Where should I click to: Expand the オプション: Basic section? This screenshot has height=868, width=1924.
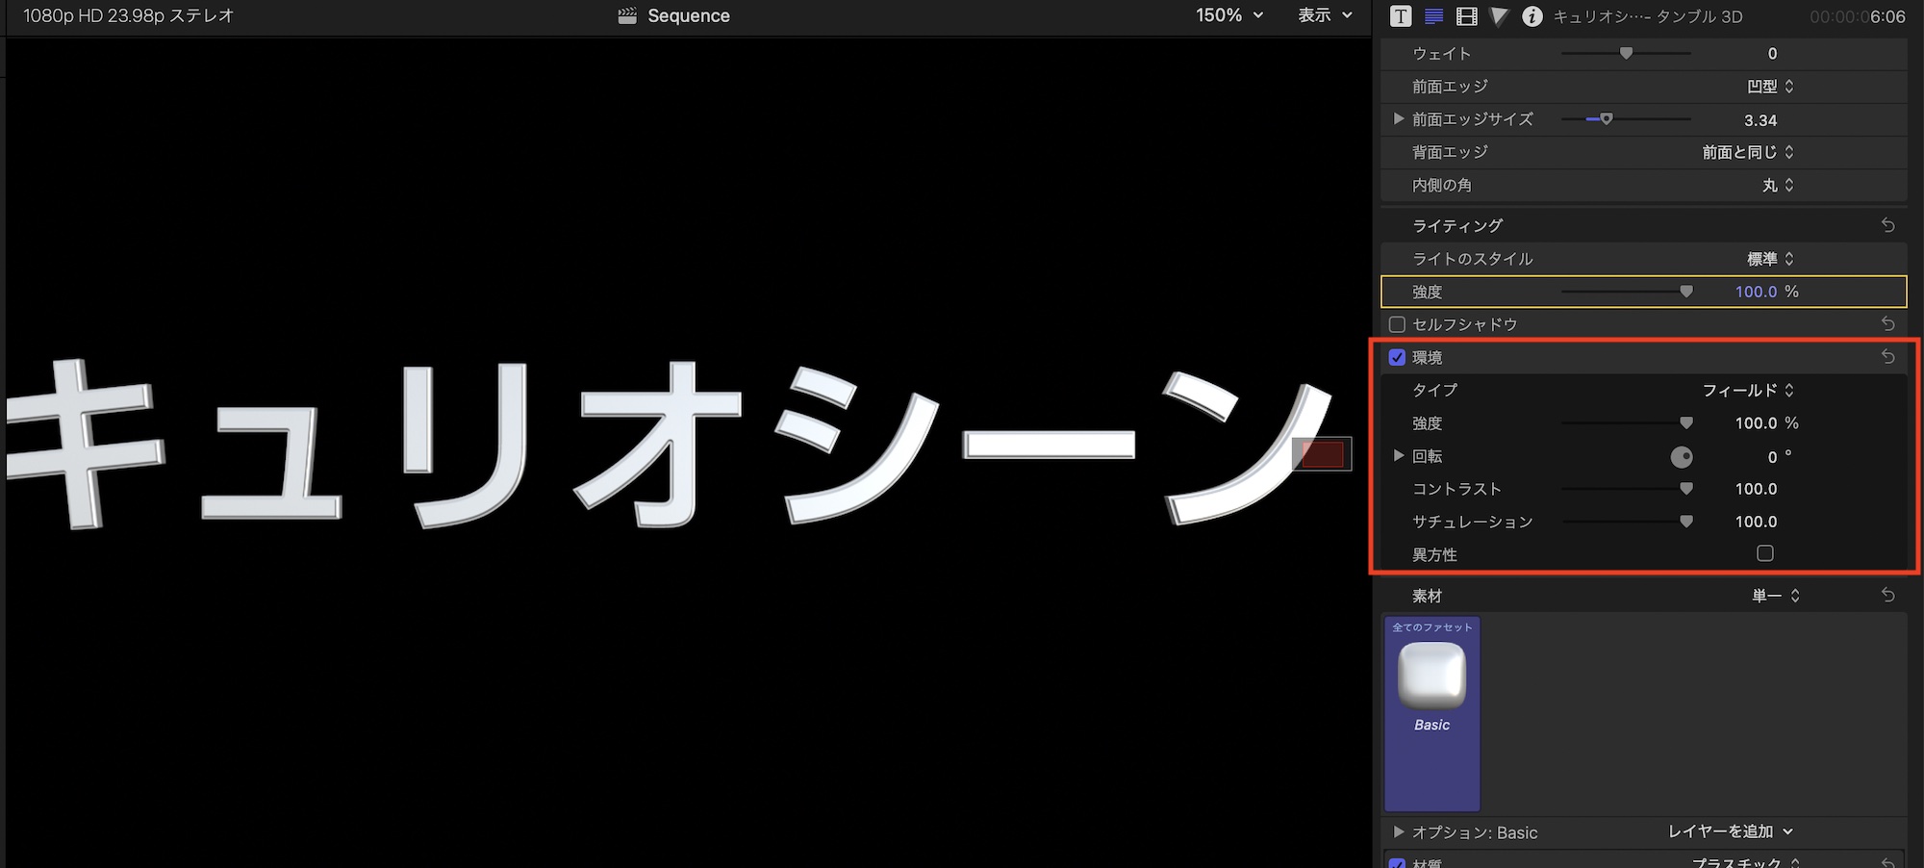(1398, 832)
